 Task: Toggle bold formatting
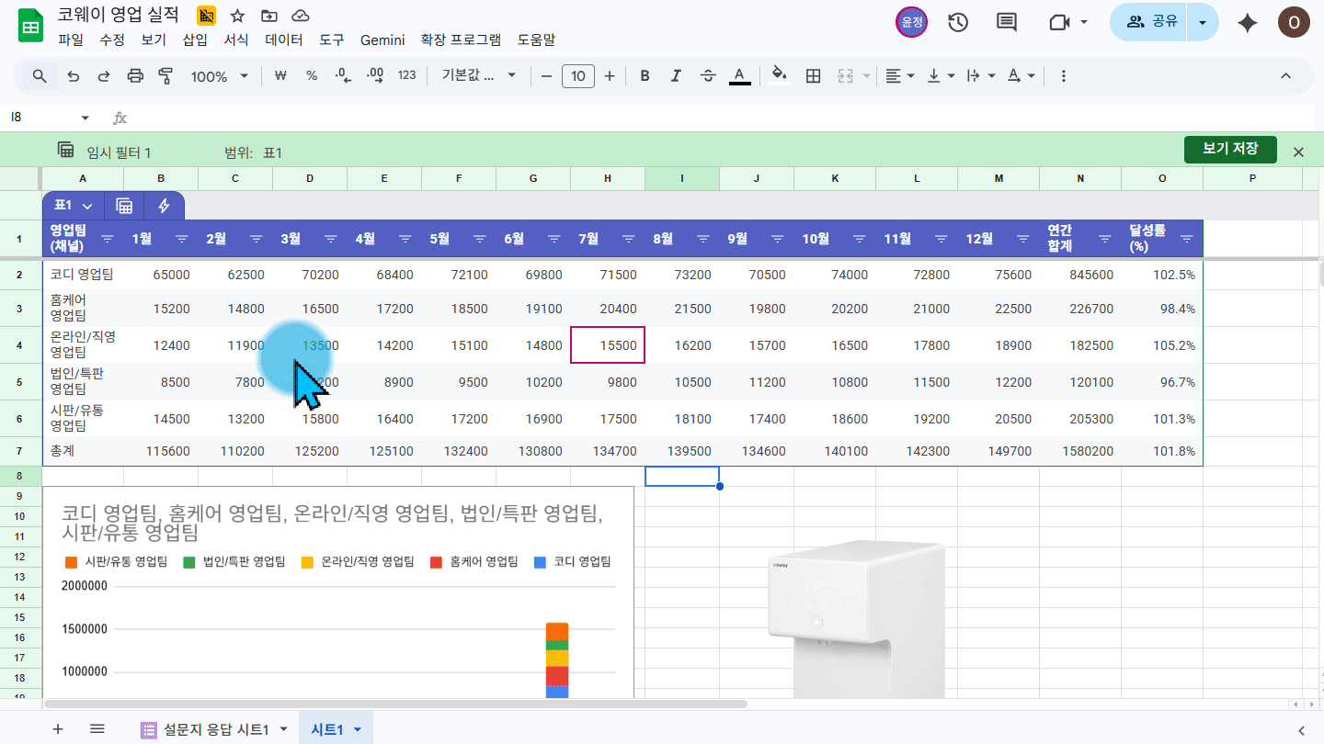point(645,76)
